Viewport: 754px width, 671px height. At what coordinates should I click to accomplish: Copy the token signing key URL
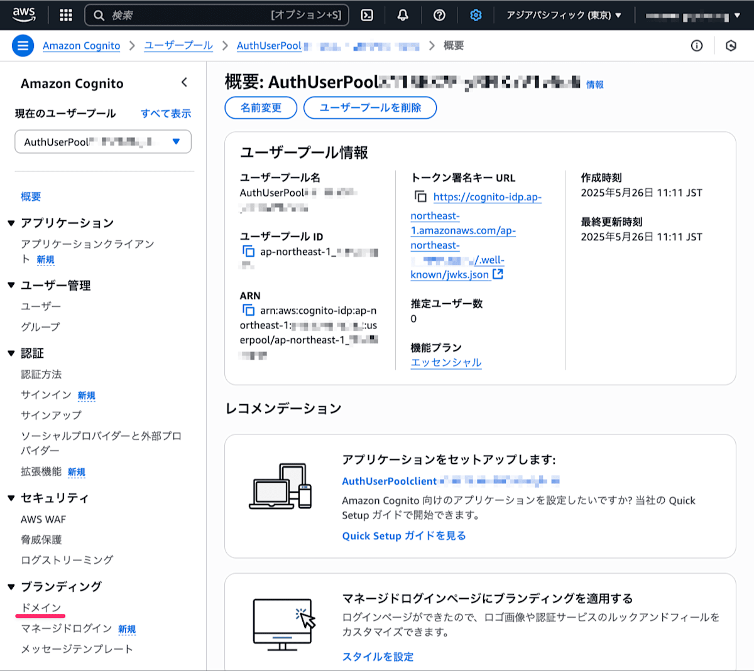coord(420,196)
